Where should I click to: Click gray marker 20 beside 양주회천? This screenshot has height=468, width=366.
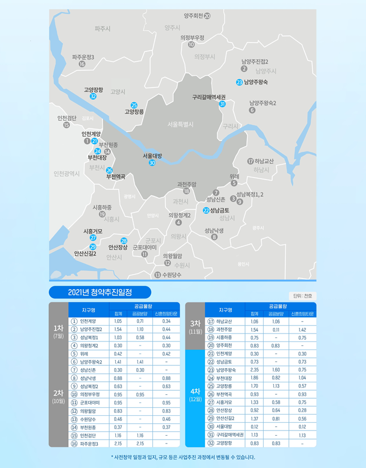tap(207, 16)
